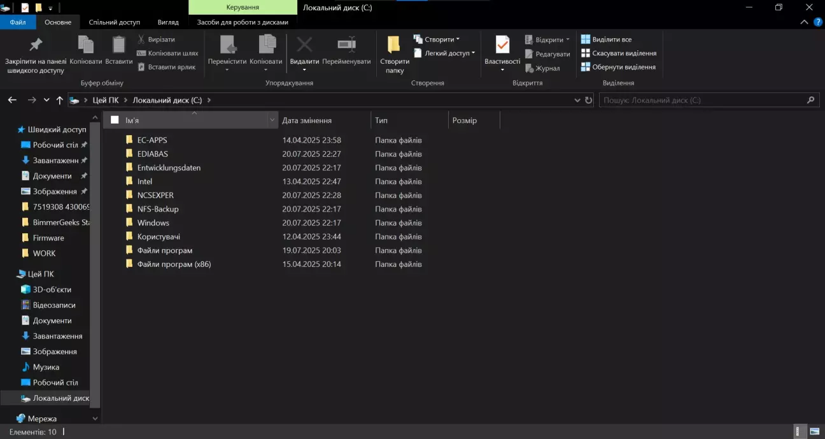The image size is (825, 439).
Task: Open Firmware folder in navigation pane
Action: [x=48, y=238]
